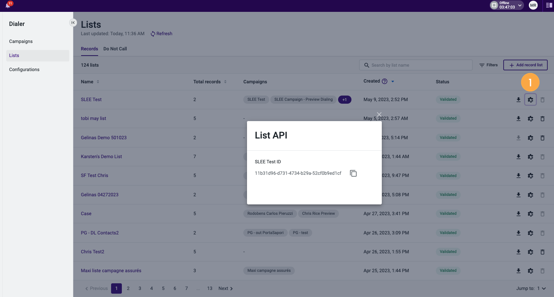
Task: Expand the Jump to page selector
Action: 541,288
